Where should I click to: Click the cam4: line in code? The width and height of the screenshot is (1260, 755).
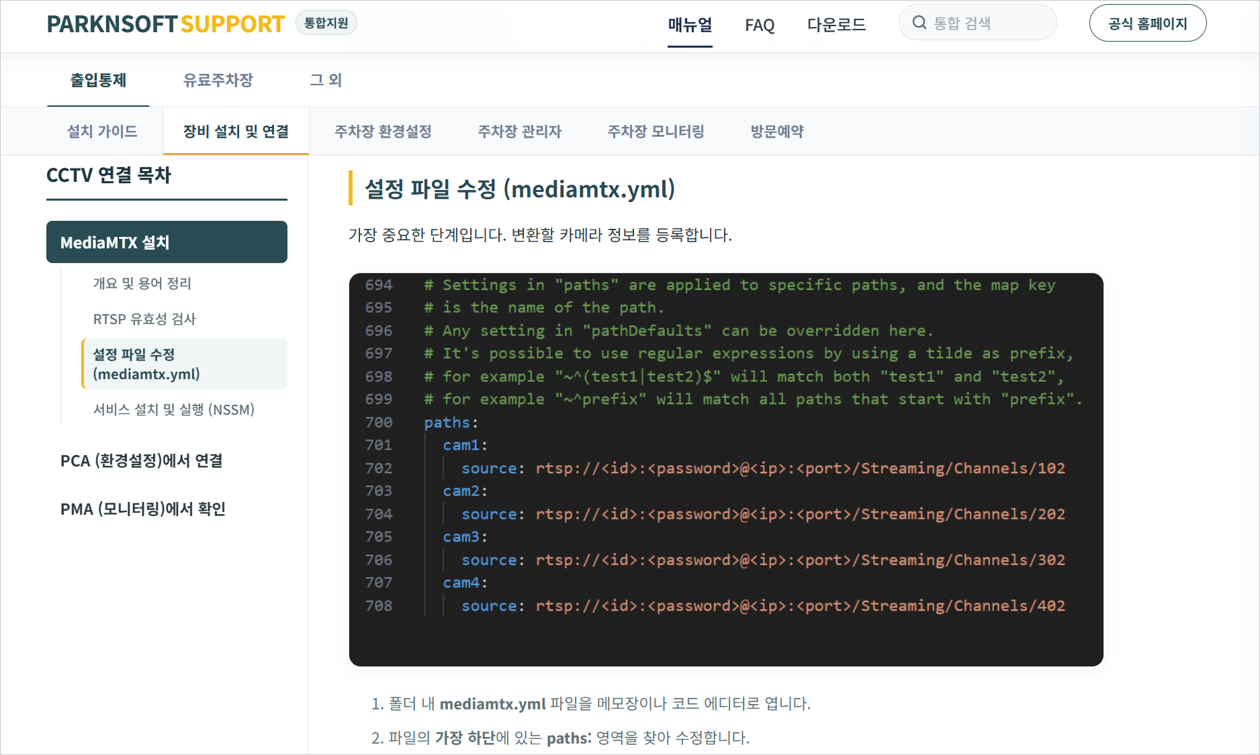(x=465, y=583)
